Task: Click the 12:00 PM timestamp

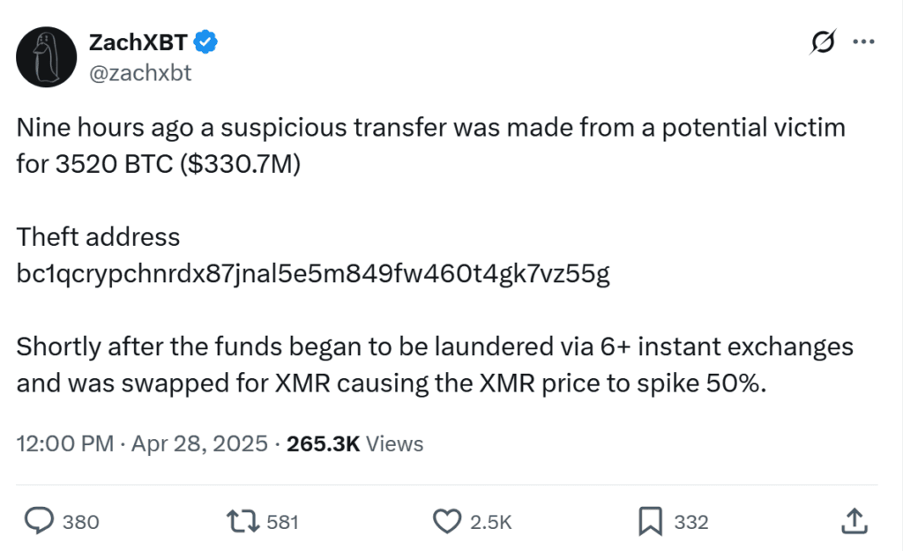Action: click(x=64, y=443)
